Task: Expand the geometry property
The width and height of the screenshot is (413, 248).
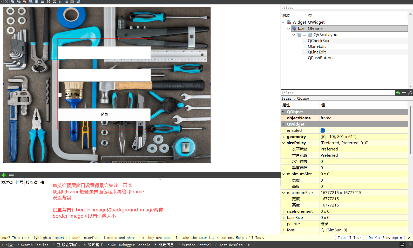Action: pos(283,137)
